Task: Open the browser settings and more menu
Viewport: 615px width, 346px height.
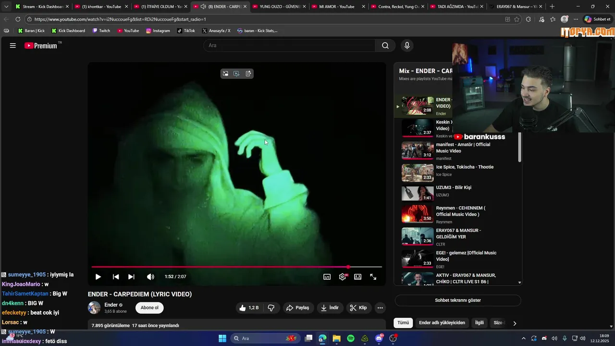Action: point(576,19)
